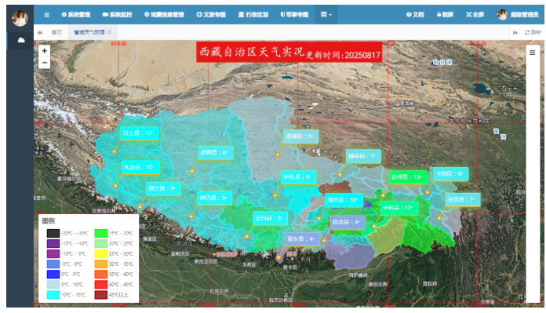
Task: Click the 札达县 weather label
Action: [x=140, y=167]
